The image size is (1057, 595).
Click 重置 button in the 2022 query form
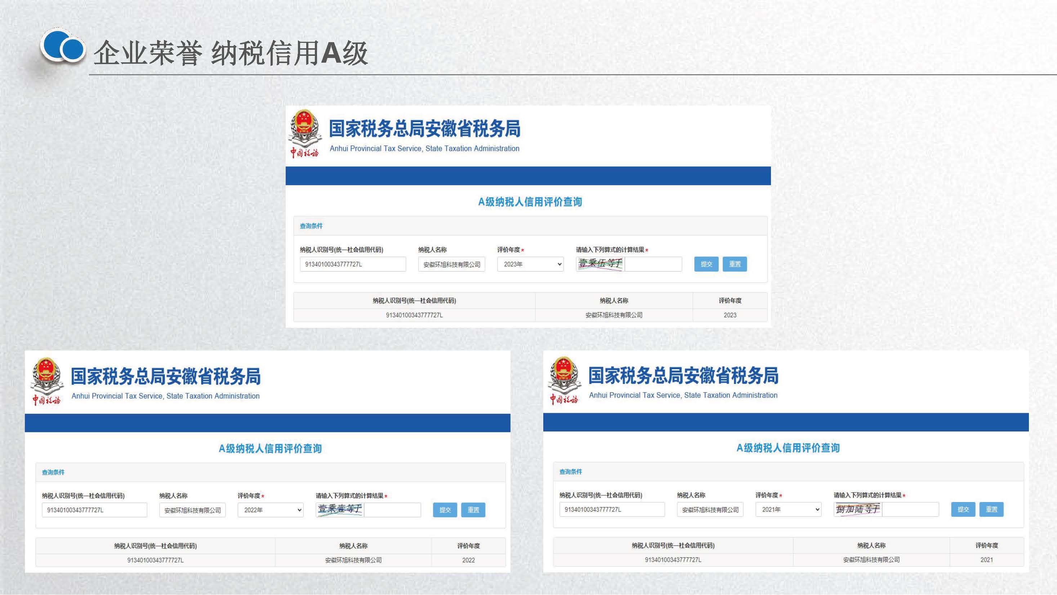click(x=473, y=510)
